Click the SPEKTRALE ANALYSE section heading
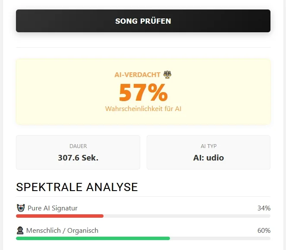The height and width of the screenshot is (250, 286). point(77,187)
